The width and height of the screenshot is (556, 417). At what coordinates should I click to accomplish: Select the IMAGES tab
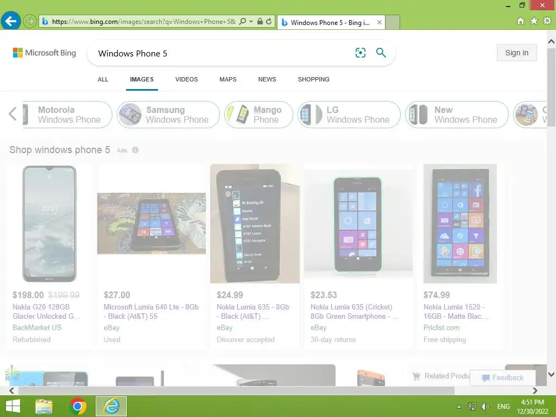point(142,79)
